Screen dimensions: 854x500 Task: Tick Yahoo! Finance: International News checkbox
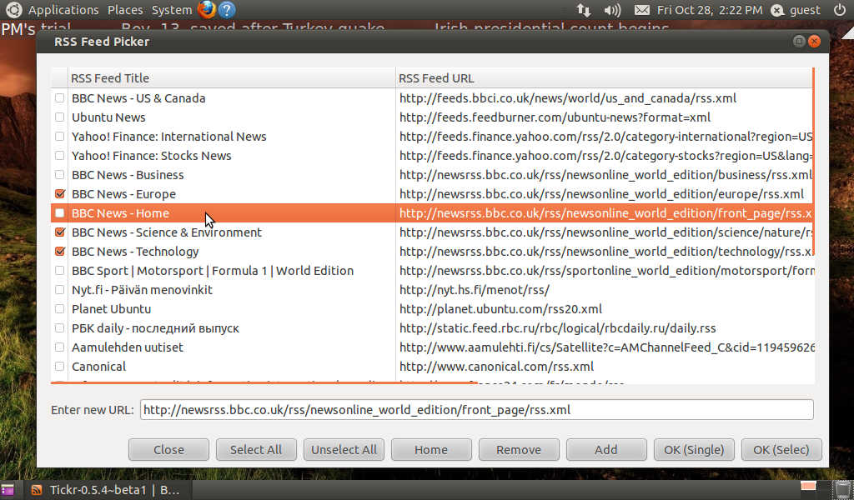click(x=59, y=137)
